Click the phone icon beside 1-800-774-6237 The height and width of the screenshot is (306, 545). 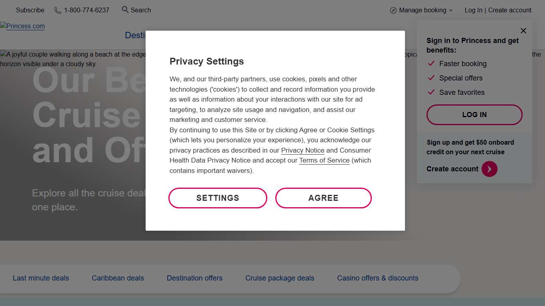click(x=58, y=10)
